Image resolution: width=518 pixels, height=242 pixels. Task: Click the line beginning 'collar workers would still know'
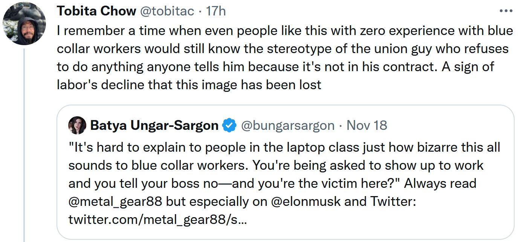pos(283,49)
